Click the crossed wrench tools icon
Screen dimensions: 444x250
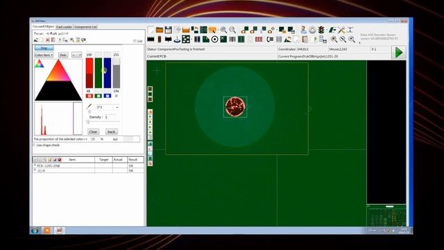[x=341, y=30]
